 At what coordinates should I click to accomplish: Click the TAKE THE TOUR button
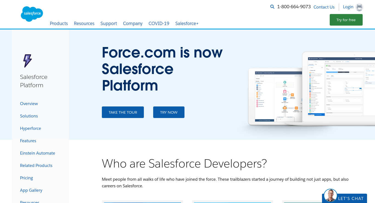pos(123,112)
